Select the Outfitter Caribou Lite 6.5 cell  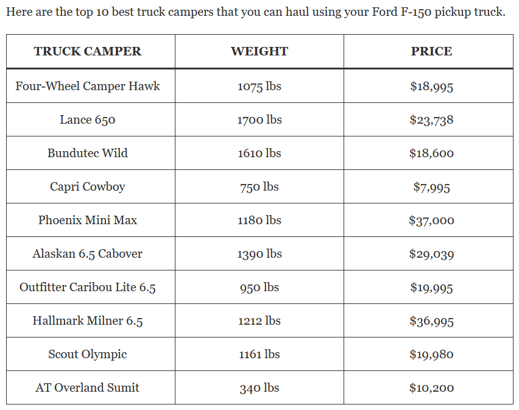[88, 288]
